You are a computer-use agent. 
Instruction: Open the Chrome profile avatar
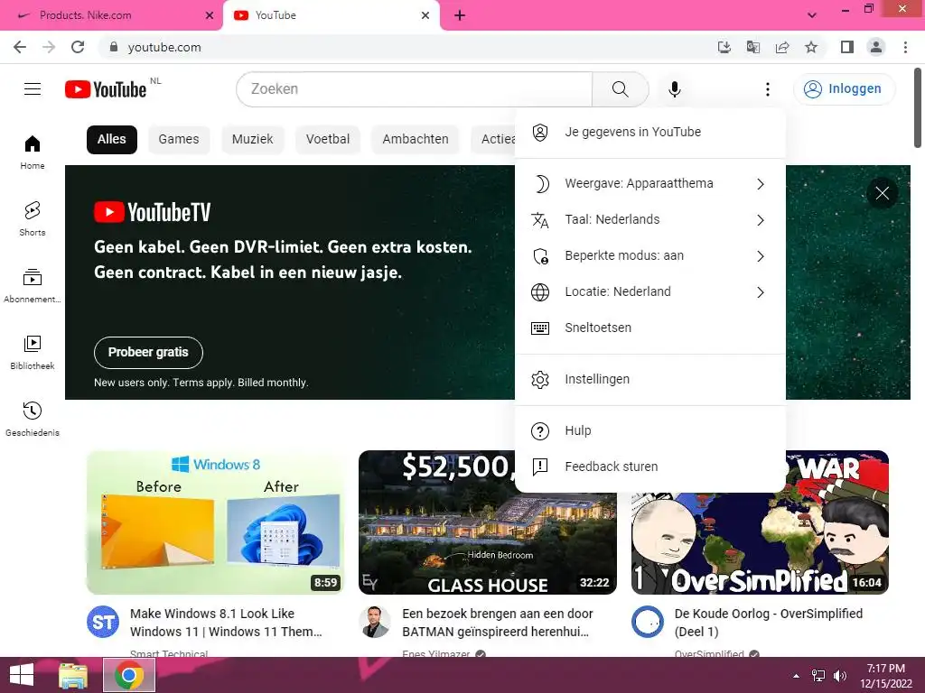876,47
